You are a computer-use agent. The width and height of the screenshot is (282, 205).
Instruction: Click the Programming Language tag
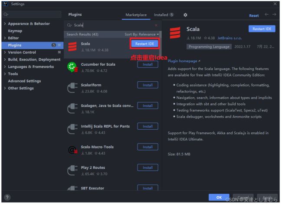[209, 47]
